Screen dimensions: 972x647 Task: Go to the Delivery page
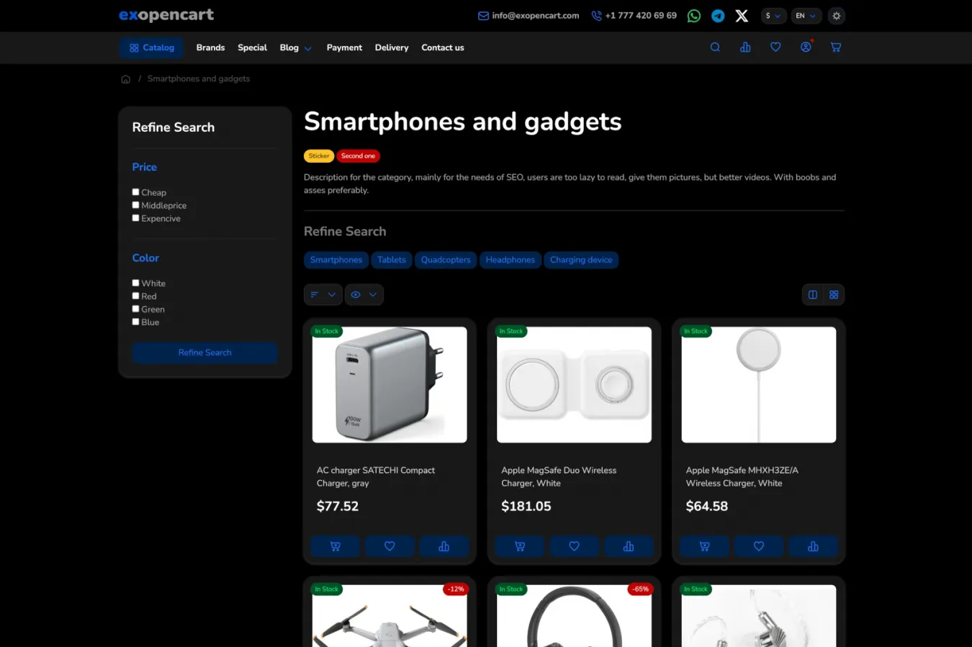point(392,47)
